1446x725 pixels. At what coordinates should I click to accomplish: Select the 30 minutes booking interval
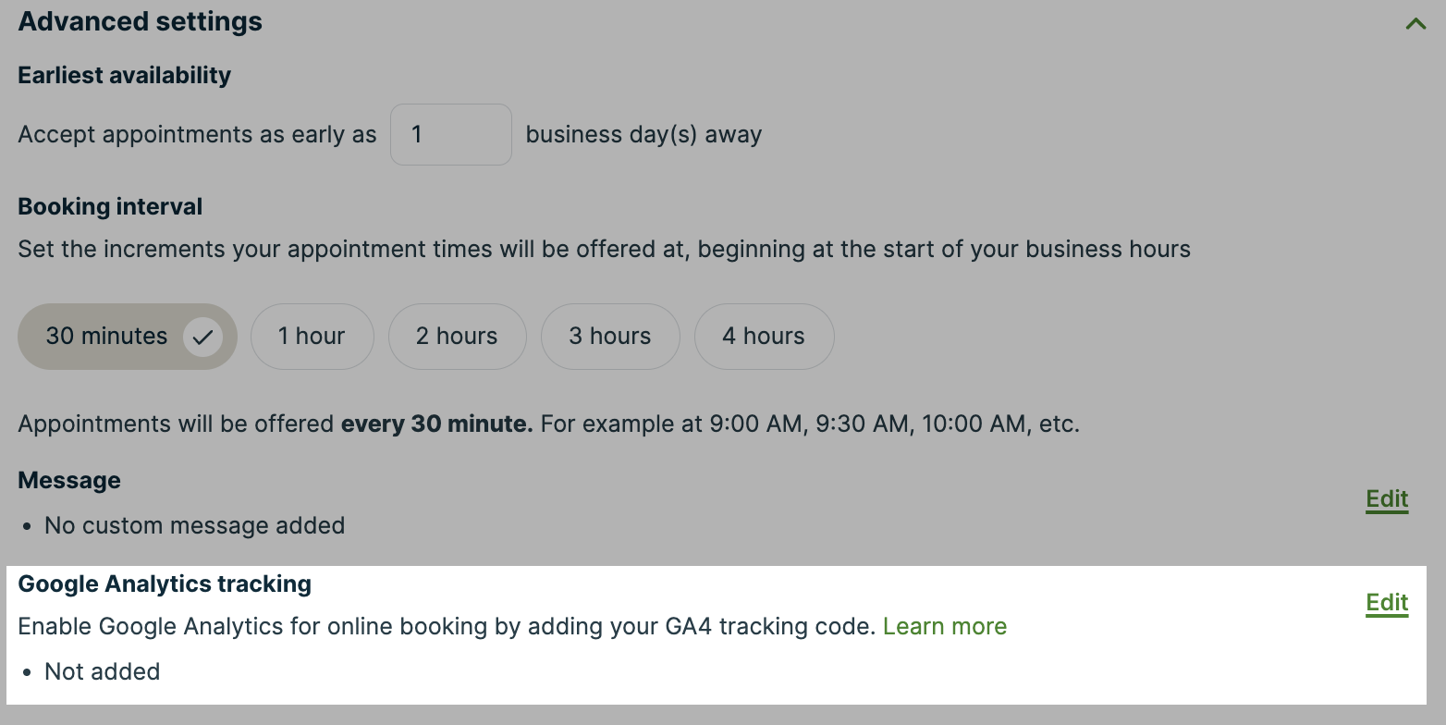107,337
